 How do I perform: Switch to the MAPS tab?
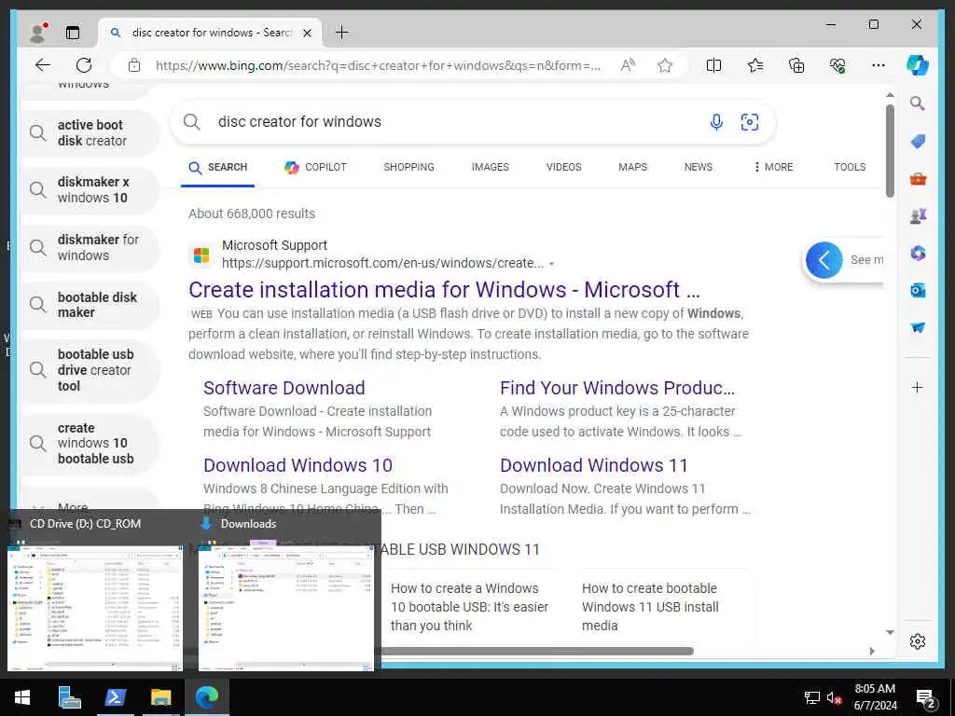pos(632,168)
